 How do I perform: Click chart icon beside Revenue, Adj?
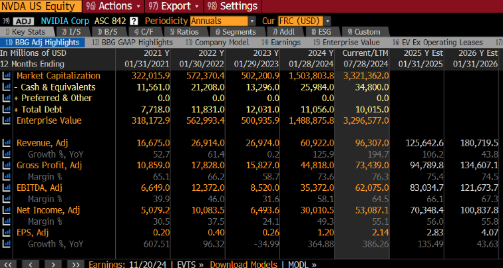pos(7,143)
